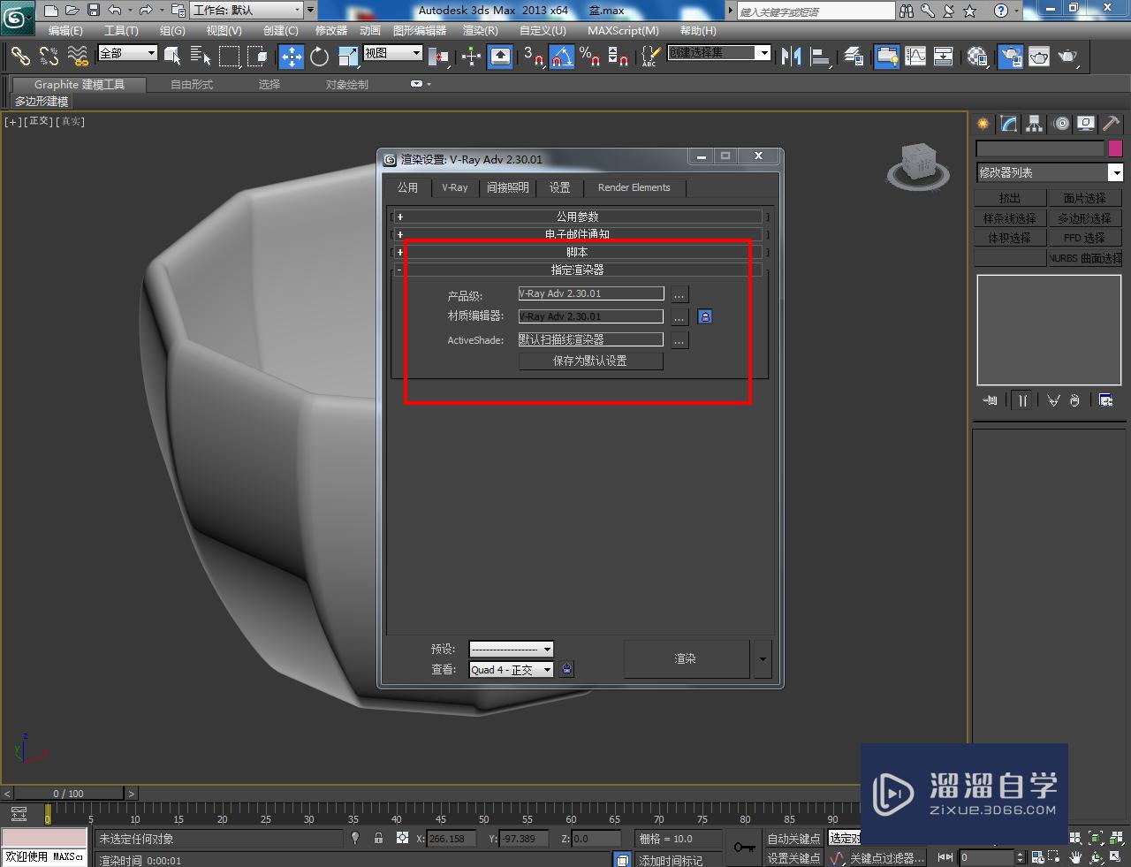Open the Select by Name list icon
Viewport: 1131px width, 867px height.
click(201, 57)
